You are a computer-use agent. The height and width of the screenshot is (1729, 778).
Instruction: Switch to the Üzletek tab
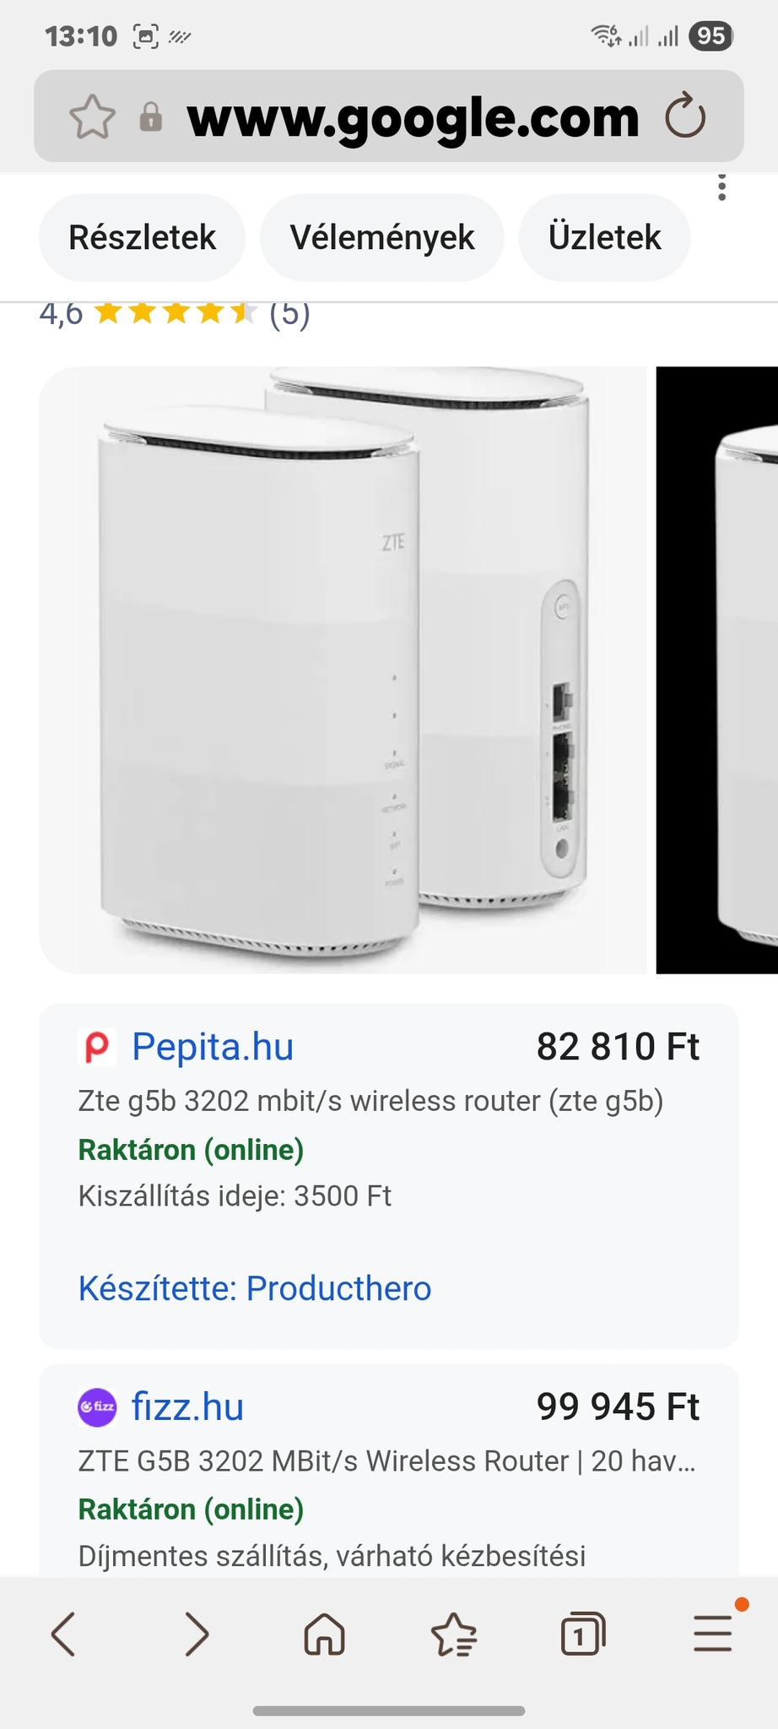[604, 237]
